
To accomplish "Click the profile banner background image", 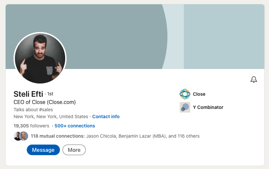I will pyautogui.click(x=135, y=37).
